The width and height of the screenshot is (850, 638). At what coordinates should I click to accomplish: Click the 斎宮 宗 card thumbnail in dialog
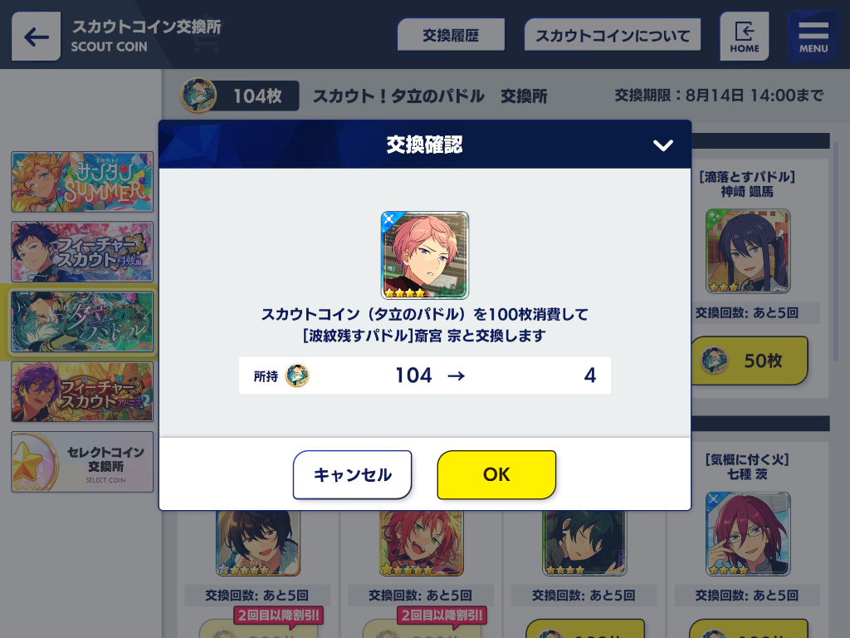tap(424, 255)
